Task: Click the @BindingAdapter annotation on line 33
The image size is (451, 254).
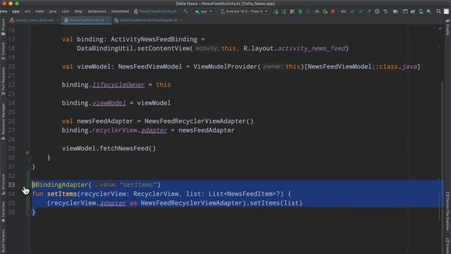Action: 60,185
